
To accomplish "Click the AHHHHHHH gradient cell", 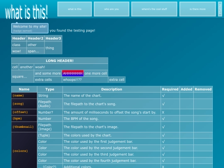I will point(73,73).
